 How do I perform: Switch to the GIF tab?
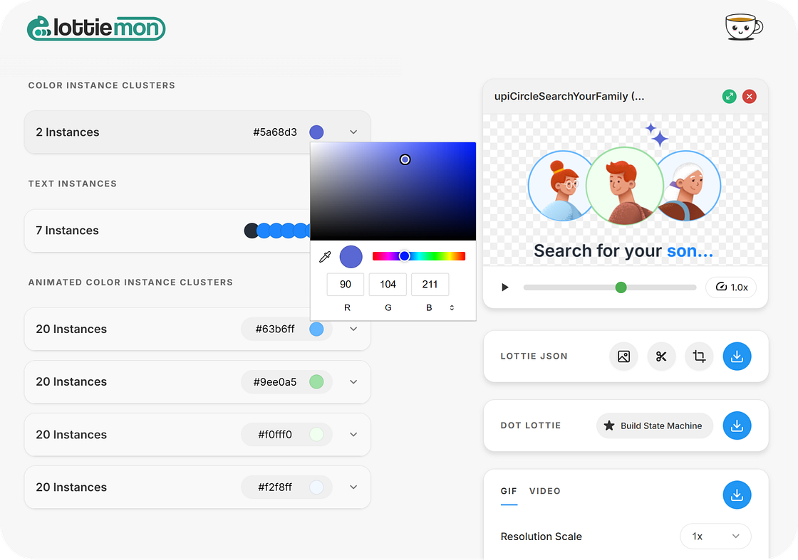click(x=509, y=491)
